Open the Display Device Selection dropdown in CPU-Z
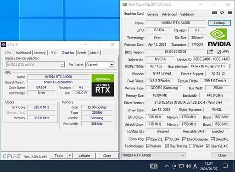This screenshot has height=172, width=235. tap(35, 65)
